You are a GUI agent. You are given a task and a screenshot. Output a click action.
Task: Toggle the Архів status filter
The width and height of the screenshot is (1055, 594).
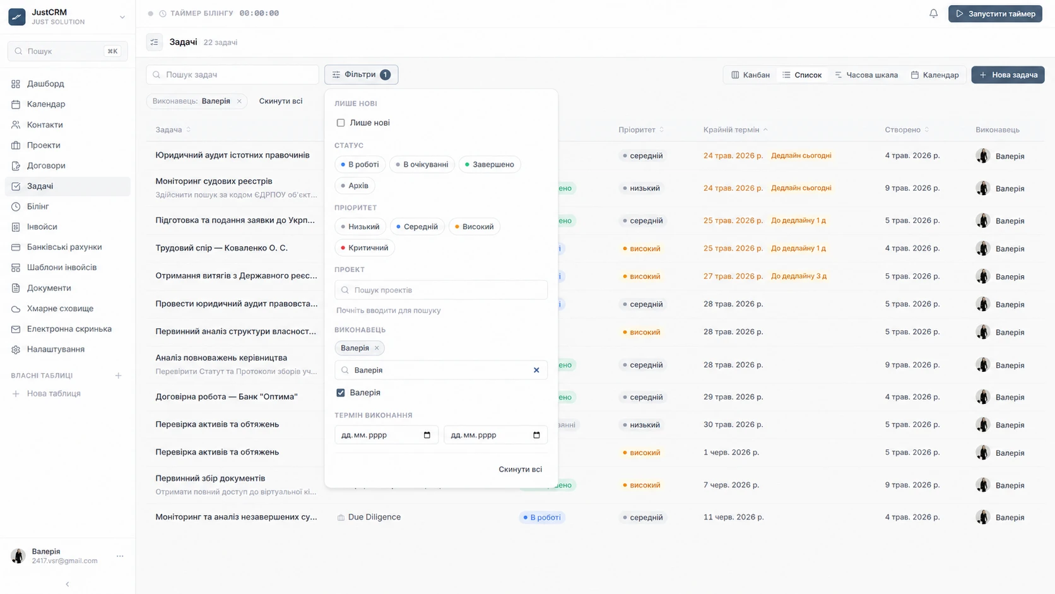[355, 186]
